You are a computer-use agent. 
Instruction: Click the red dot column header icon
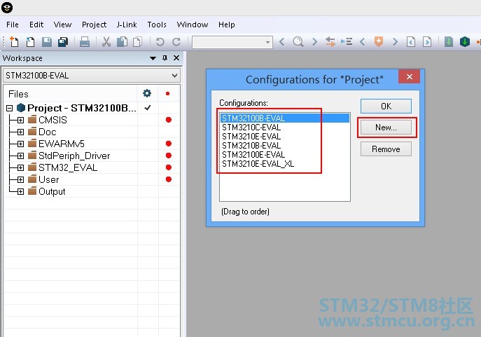pyautogui.click(x=167, y=93)
